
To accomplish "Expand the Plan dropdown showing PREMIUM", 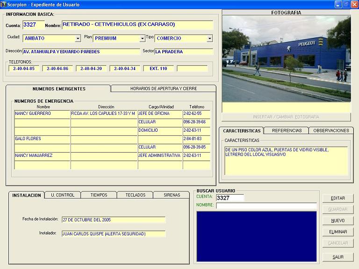I will coord(142,38).
